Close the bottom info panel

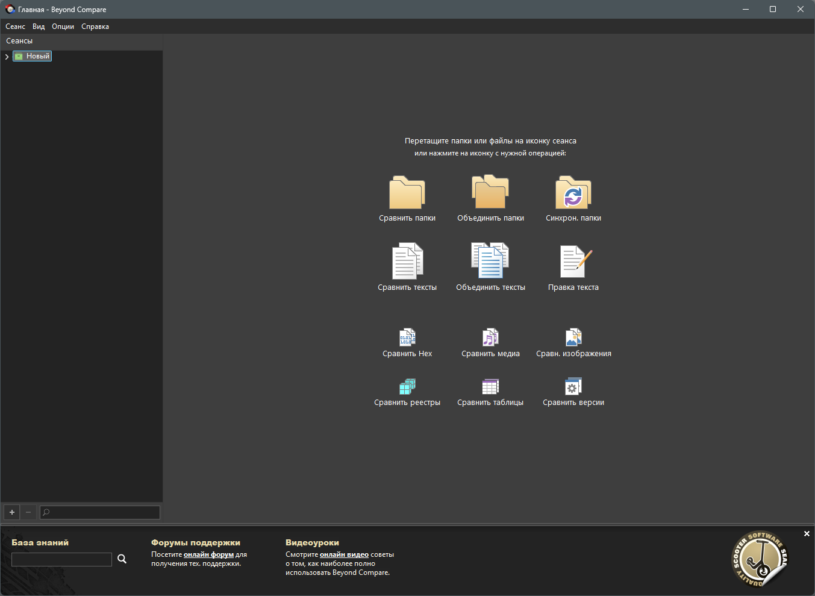pyautogui.click(x=807, y=534)
